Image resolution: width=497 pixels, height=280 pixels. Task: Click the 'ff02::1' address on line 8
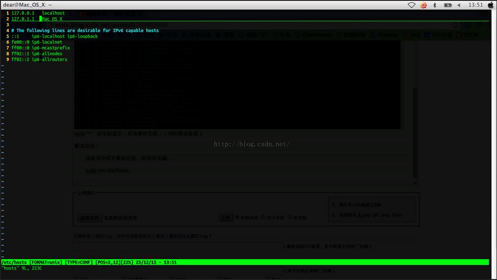20,54
